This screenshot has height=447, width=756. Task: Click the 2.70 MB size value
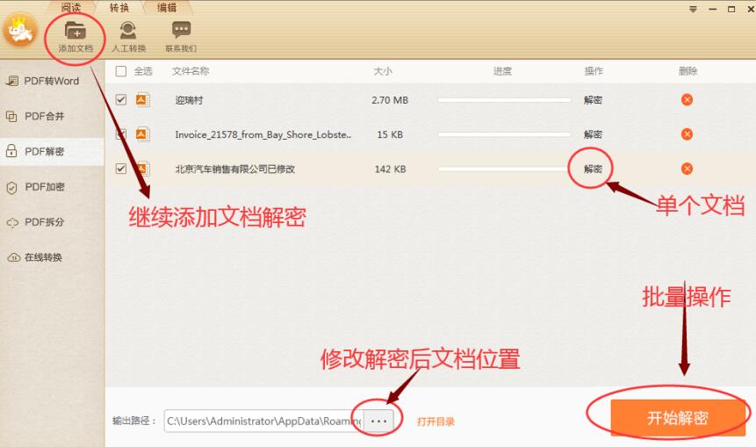tap(390, 100)
